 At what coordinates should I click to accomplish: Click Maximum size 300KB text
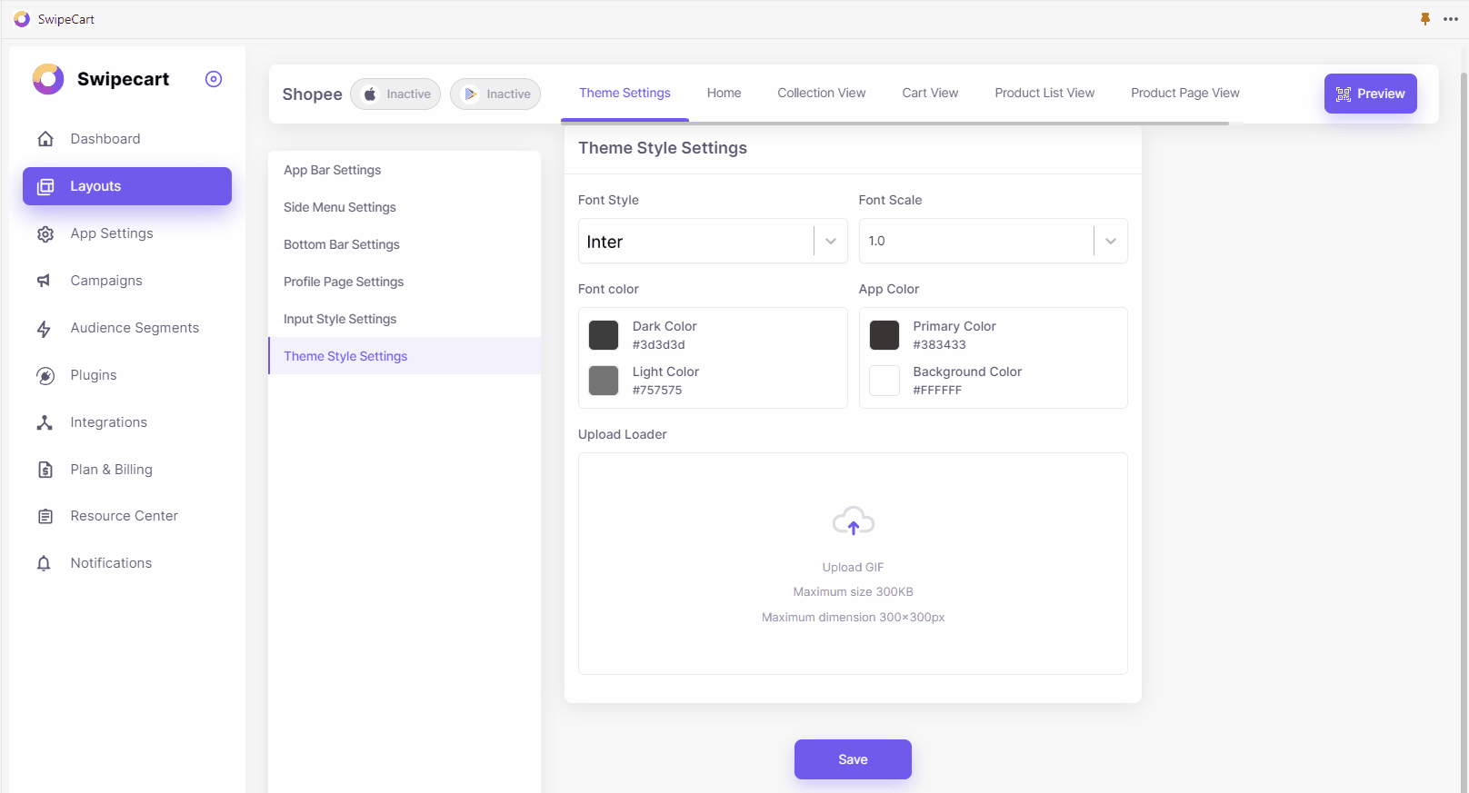point(853,591)
